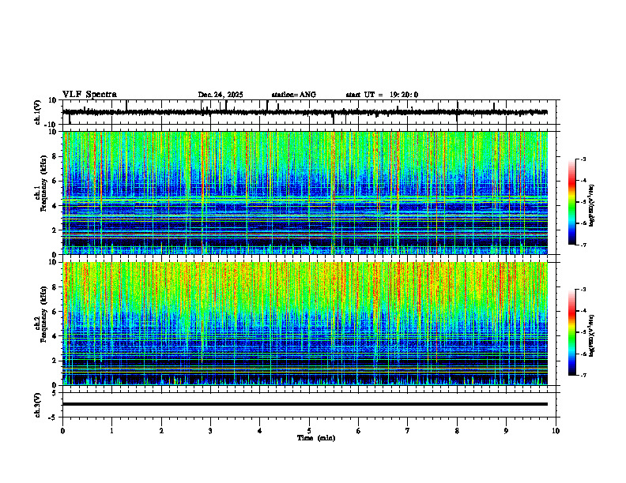
Task: Click the ch.1 color scale log(PSD) units label
Action: coord(592,206)
